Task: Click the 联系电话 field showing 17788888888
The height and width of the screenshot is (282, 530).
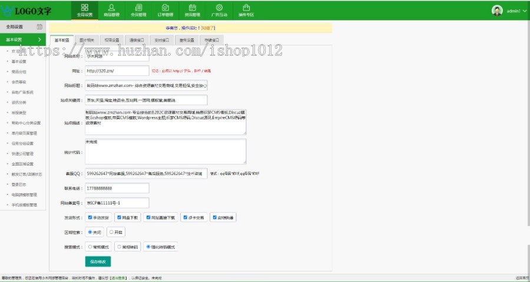Action: pyautogui.click(x=117, y=188)
